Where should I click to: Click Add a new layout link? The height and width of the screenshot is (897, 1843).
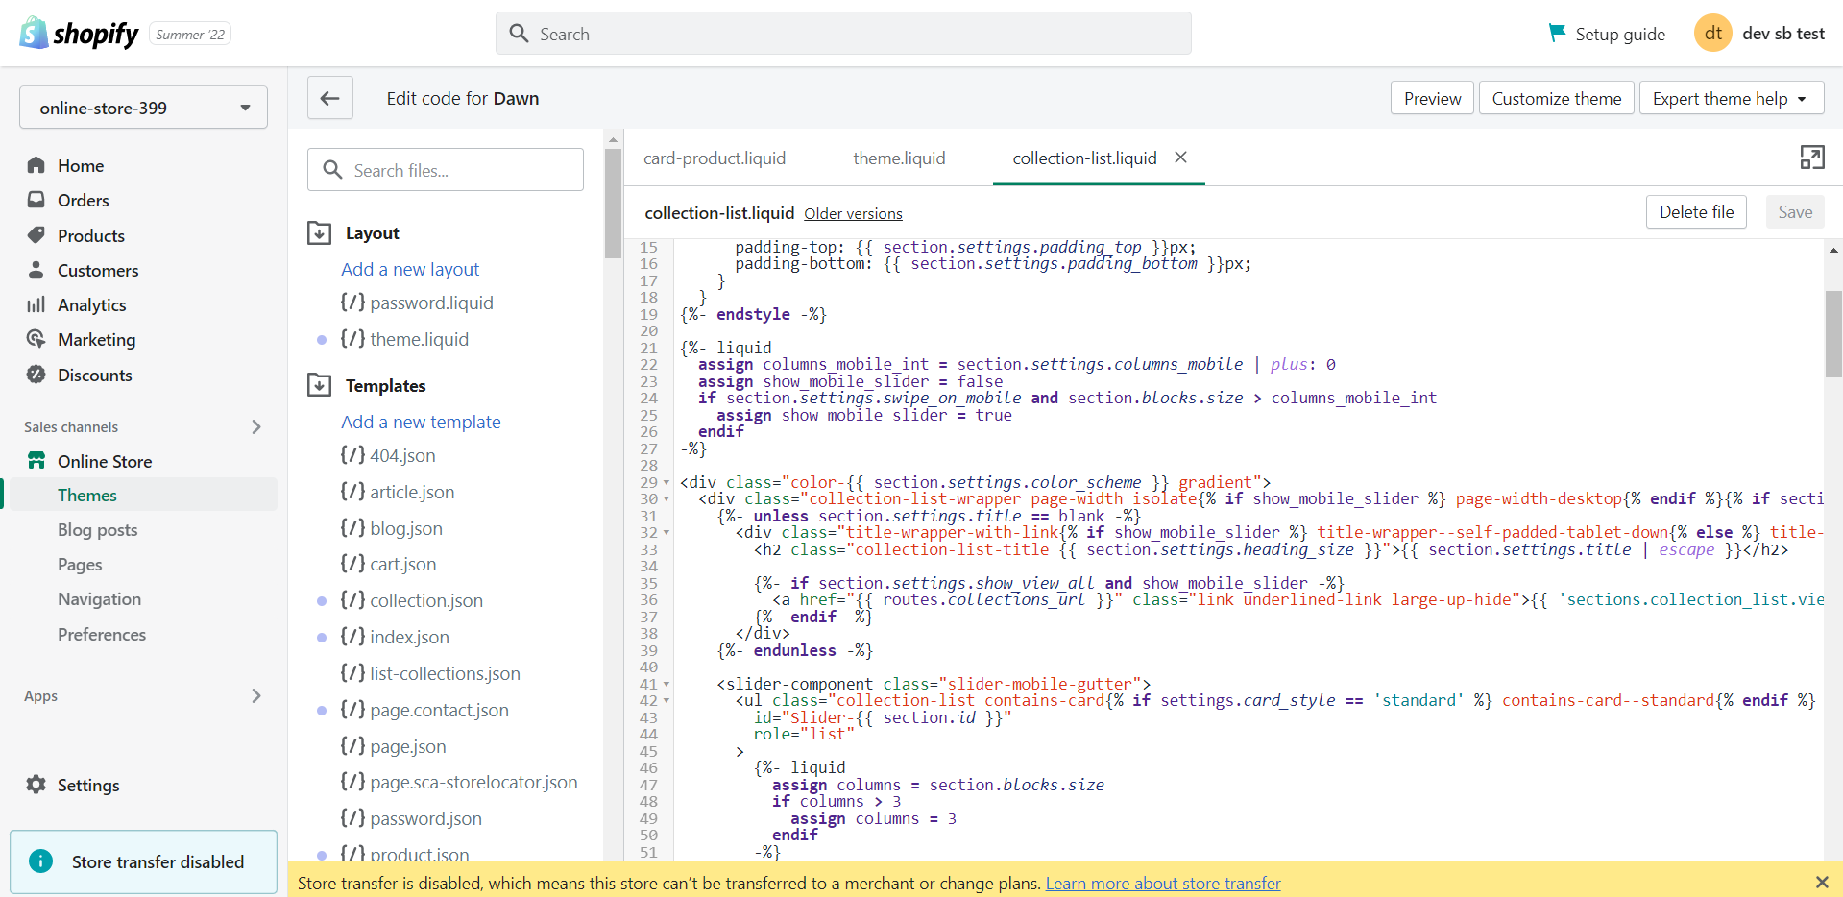[x=410, y=269]
